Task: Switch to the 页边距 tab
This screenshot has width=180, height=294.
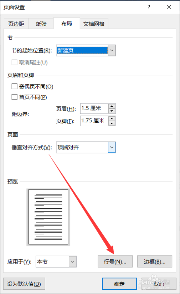Action: (x=16, y=24)
